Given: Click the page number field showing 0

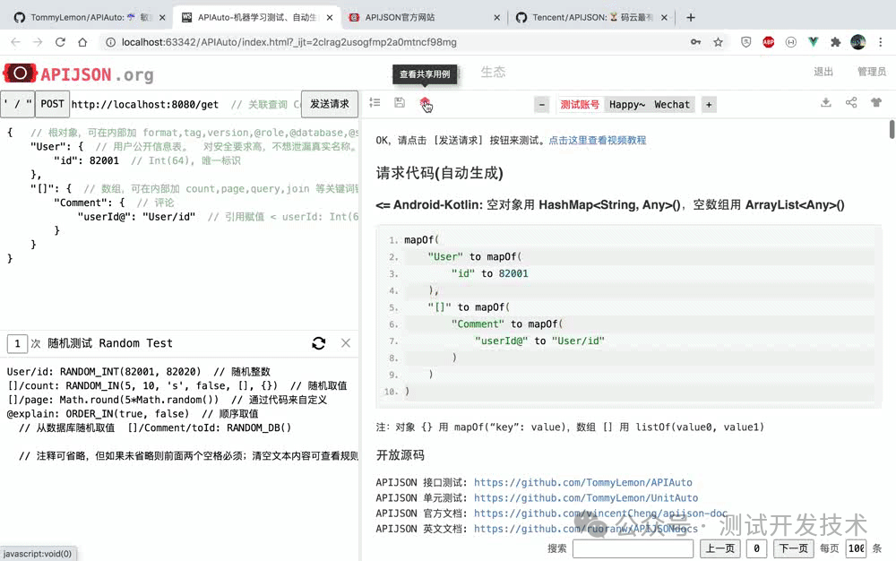Looking at the screenshot, I should 756,548.
